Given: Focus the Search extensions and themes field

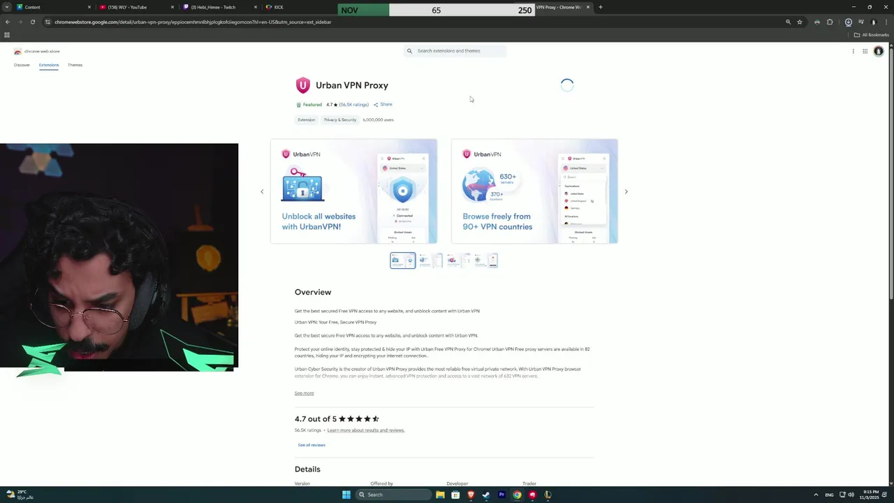Looking at the screenshot, I should pyautogui.click(x=455, y=51).
